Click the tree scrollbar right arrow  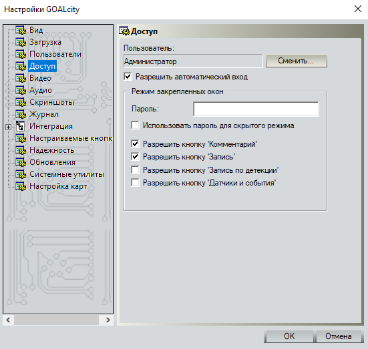(x=108, y=320)
